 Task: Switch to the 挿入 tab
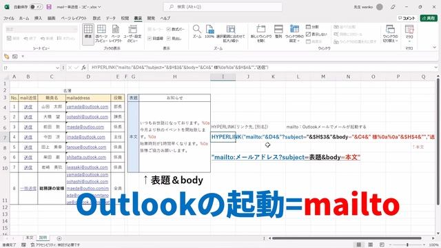click(39, 19)
